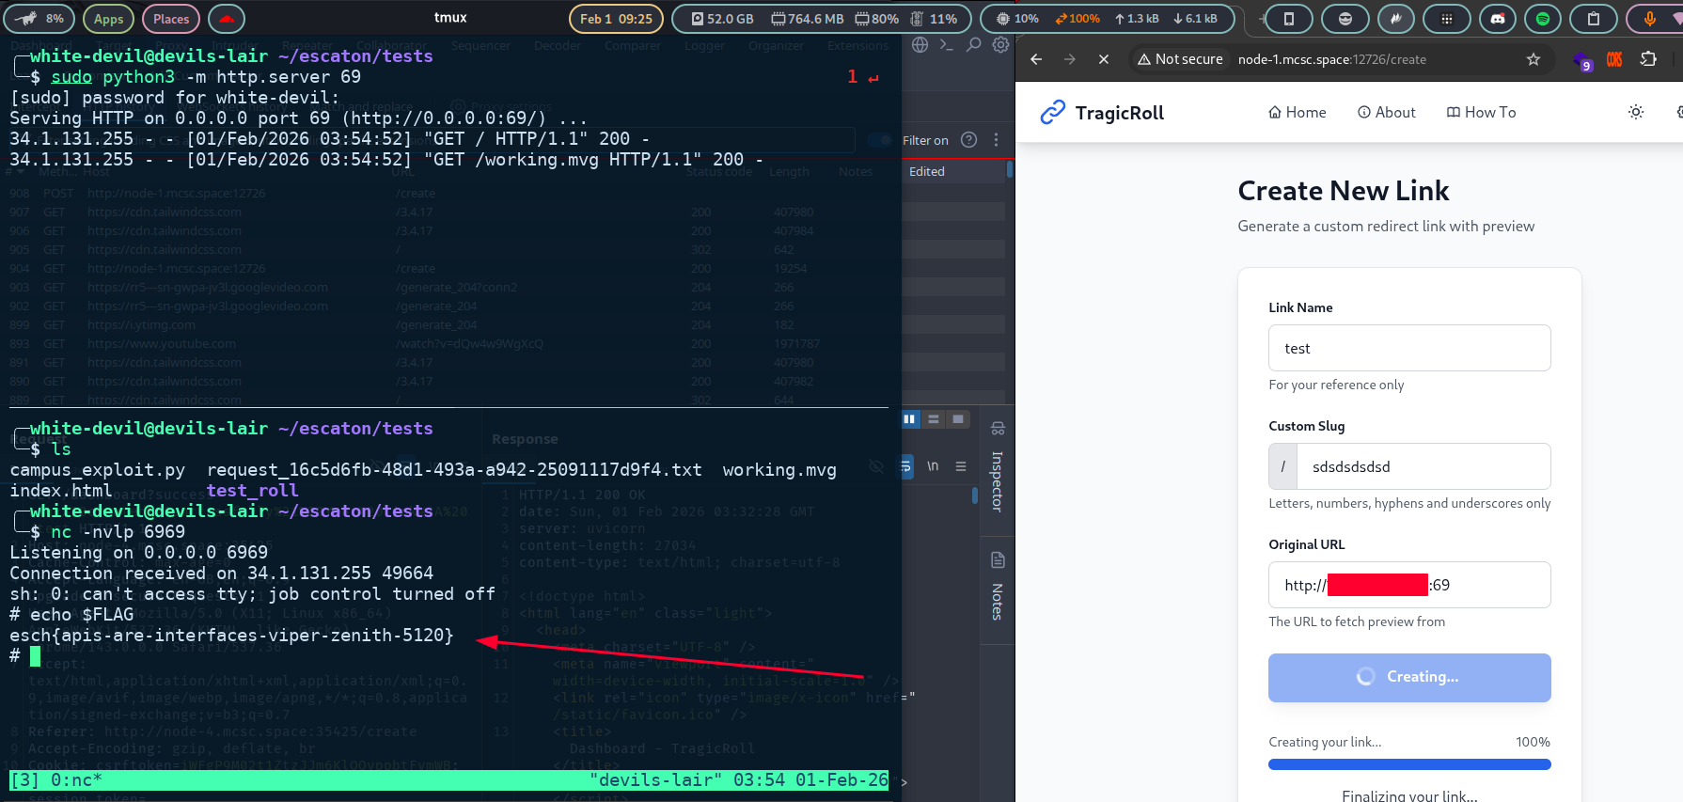1683x802 pixels.
Task: Click the Discord icon in top panel
Action: tap(1498, 19)
